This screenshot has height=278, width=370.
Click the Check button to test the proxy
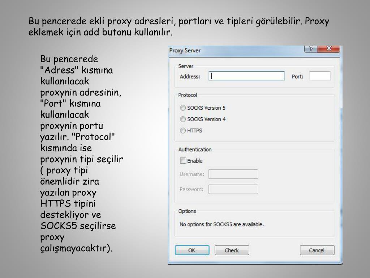232,250
